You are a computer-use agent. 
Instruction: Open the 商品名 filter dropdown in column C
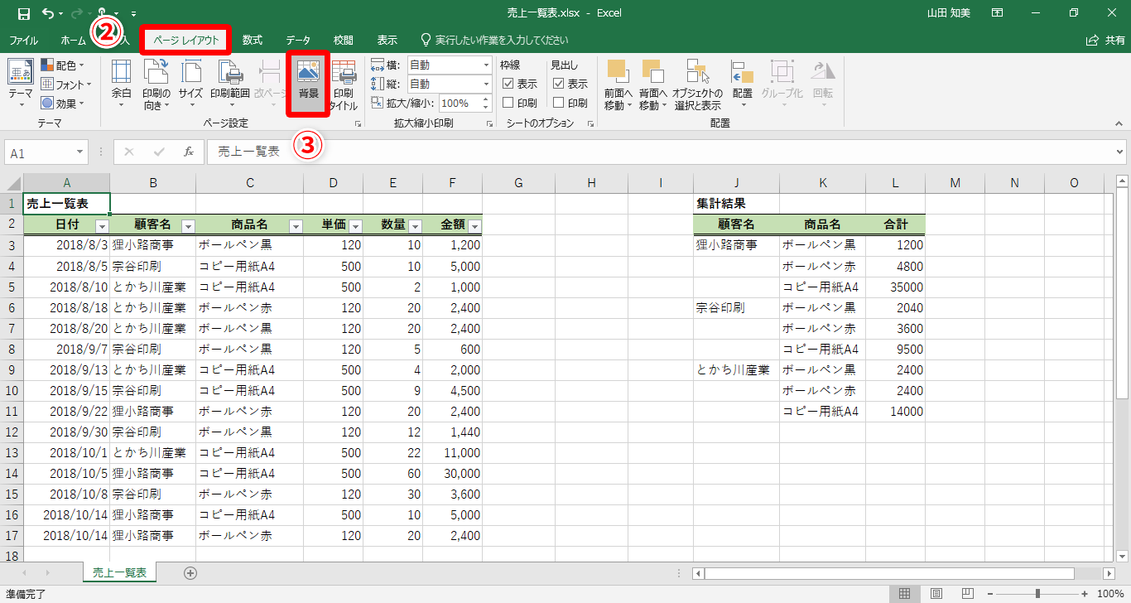pos(296,226)
